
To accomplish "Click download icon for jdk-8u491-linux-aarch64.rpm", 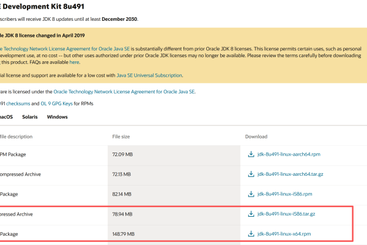I will pyautogui.click(x=251, y=154).
